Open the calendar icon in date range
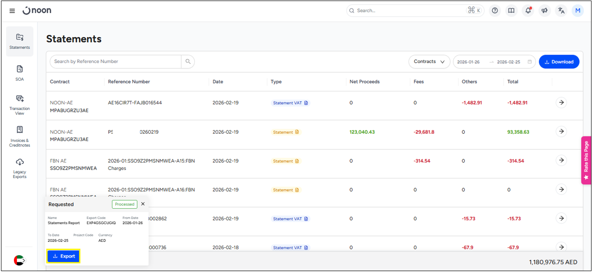 (529, 62)
